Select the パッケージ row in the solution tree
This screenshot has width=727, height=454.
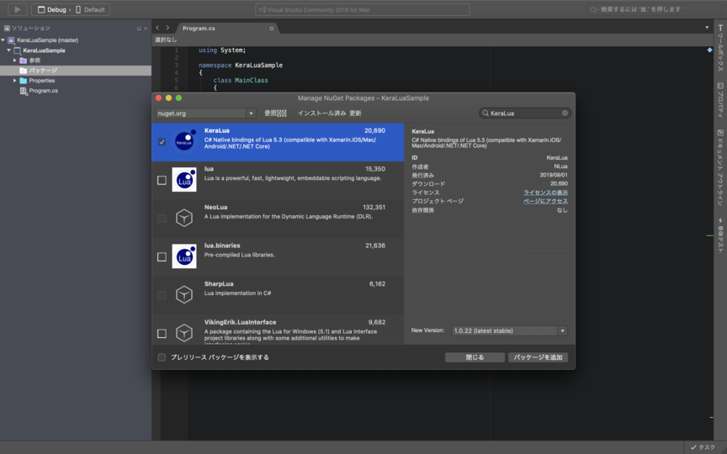point(76,71)
